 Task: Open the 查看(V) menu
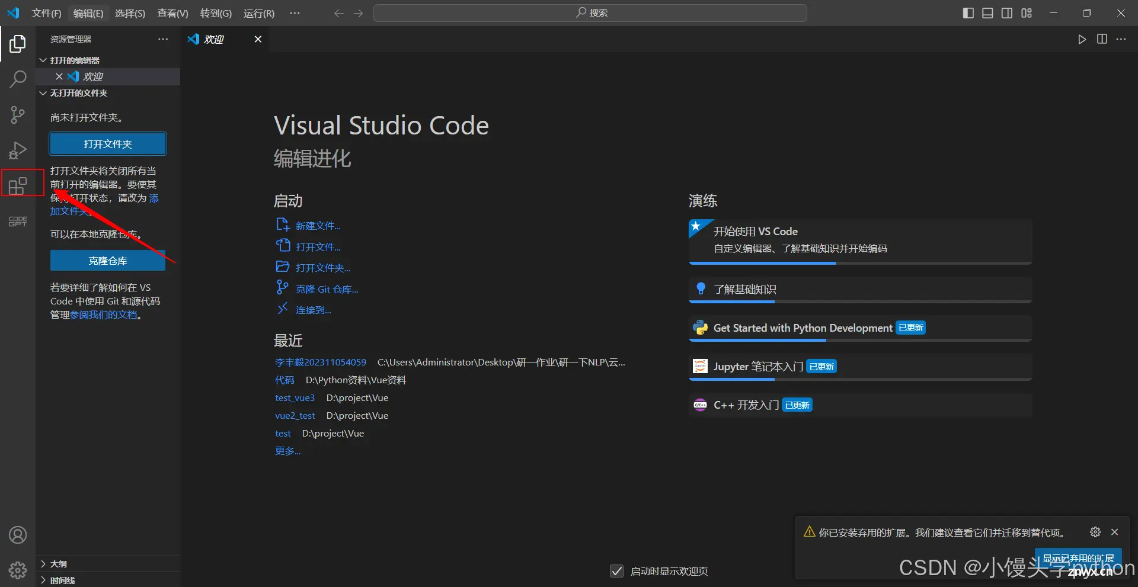(x=172, y=13)
